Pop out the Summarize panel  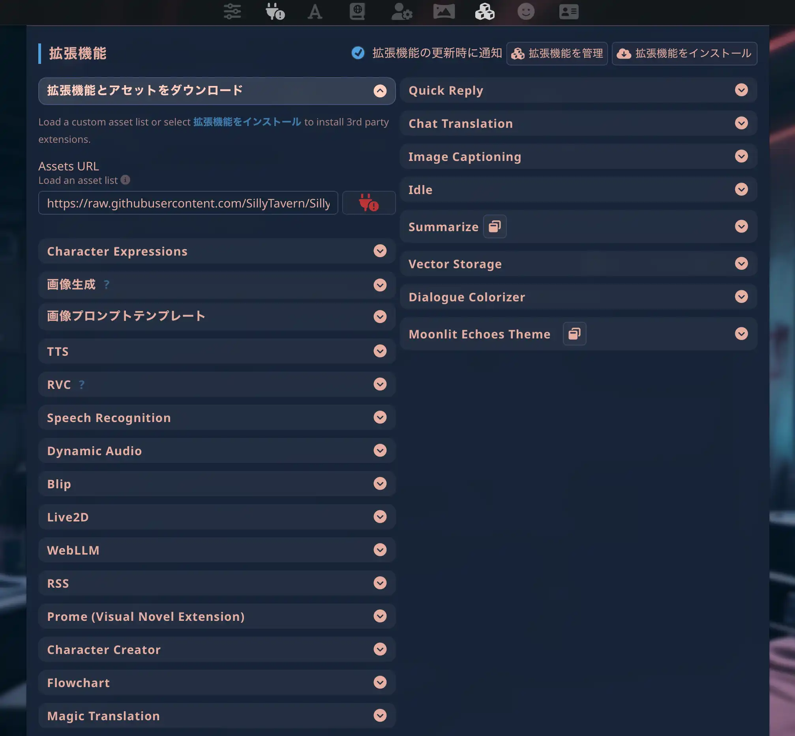click(x=495, y=226)
